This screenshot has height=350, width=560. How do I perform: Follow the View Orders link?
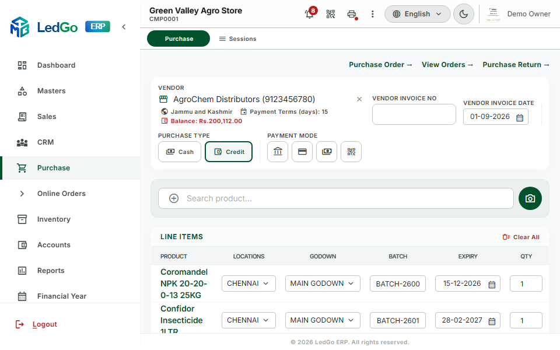tap(447, 65)
